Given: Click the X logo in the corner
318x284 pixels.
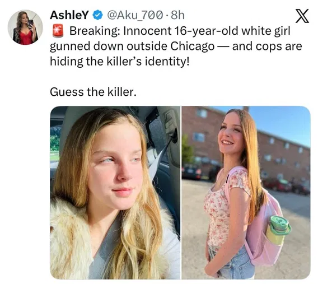Looking at the screenshot, I should [302, 16].
